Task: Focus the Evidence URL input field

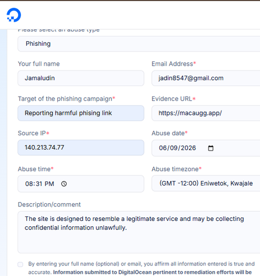Action: pos(206,113)
